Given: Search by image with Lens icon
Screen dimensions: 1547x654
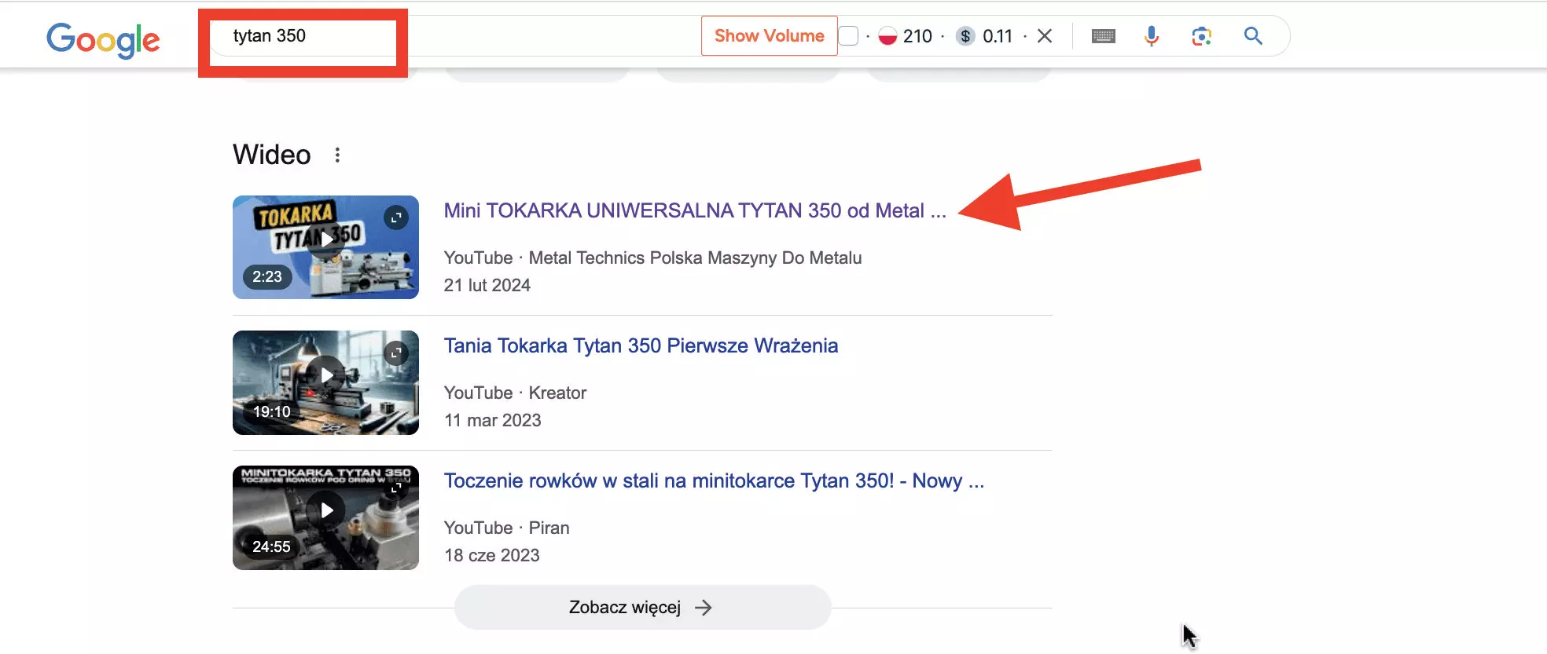Looking at the screenshot, I should point(1201,36).
